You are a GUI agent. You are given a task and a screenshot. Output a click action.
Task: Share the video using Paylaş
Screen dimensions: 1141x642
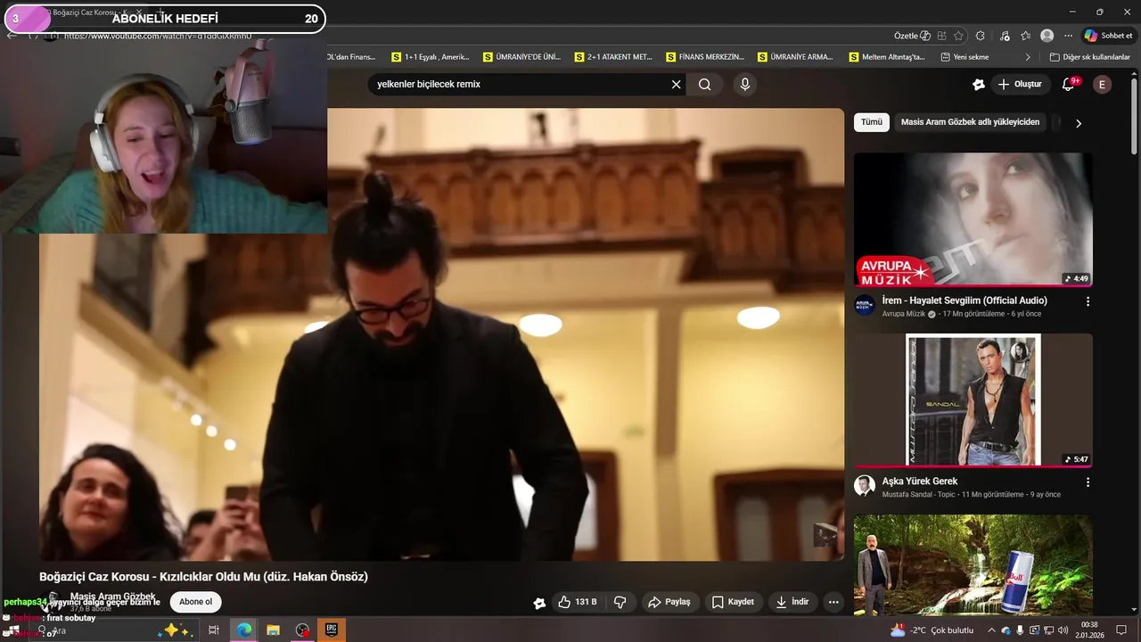pyautogui.click(x=669, y=602)
